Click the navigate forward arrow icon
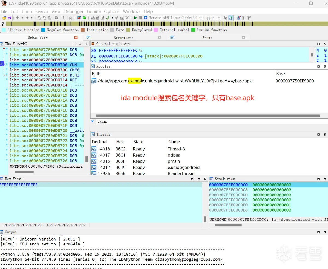This screenshot has height=269, width=328. 27,18
